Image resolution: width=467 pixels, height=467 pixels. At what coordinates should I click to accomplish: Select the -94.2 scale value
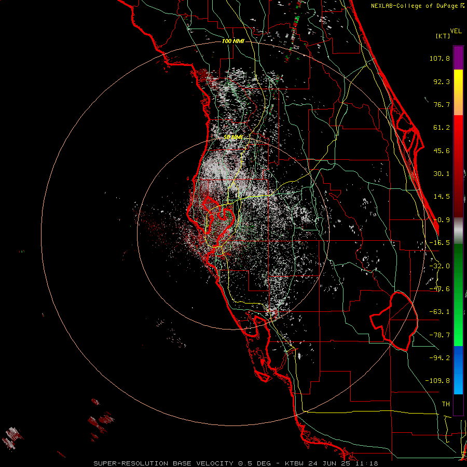[x=439, y=358]
